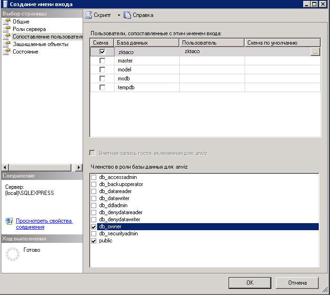Viewport: 330px width, 295px height.
Task: Click the right scroll arrow in page panel
Action: click(x=79, y=168)
